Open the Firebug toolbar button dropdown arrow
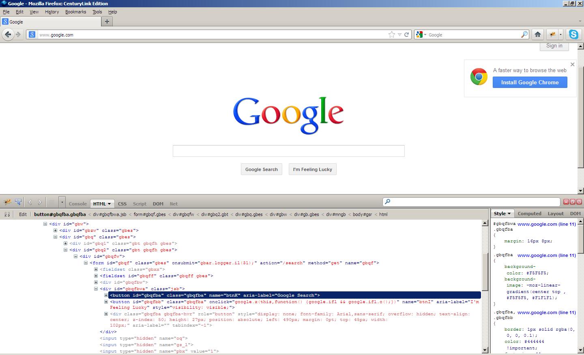584x355 pixels. pyautogui.click(x=561, y=34)
